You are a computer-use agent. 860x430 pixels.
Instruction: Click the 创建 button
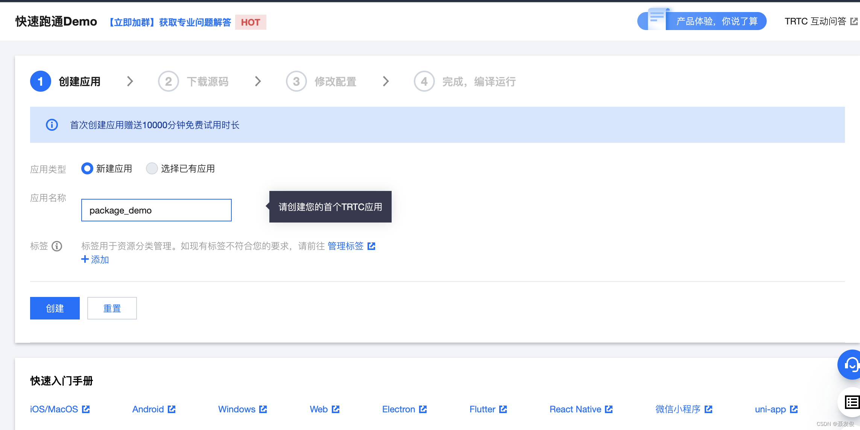coord(55,308)
